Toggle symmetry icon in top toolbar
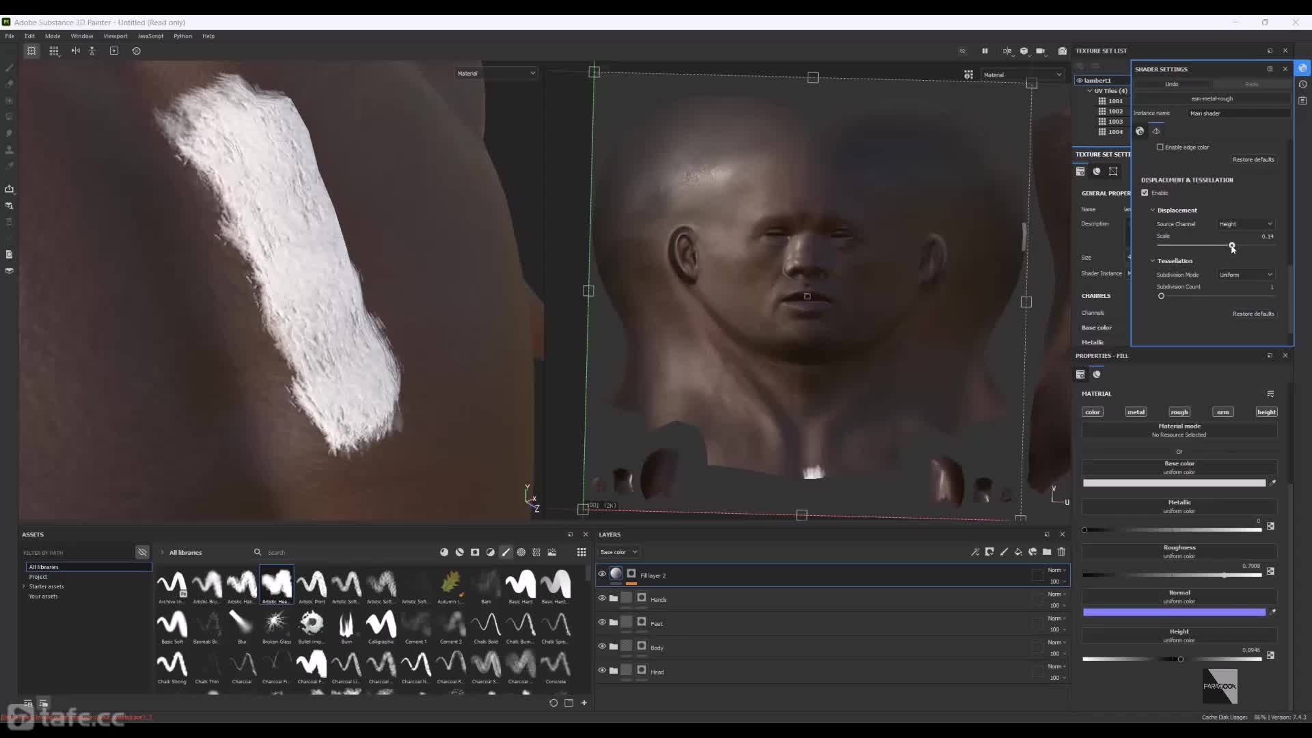This screenshot has height=738, width=1312. click(76, 51)
